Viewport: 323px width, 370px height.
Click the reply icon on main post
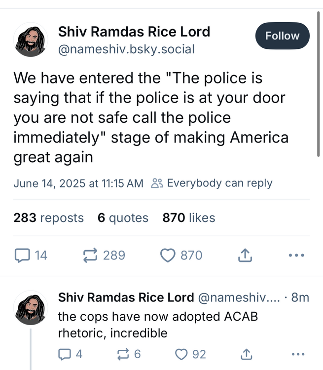[22, 255]
